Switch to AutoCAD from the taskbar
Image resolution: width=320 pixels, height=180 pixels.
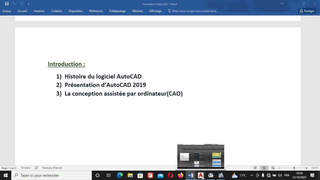200,175
